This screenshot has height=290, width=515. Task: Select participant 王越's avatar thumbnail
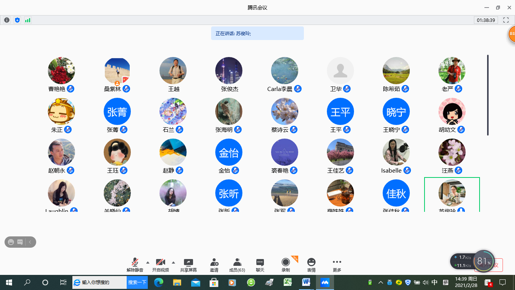point(173,71)
